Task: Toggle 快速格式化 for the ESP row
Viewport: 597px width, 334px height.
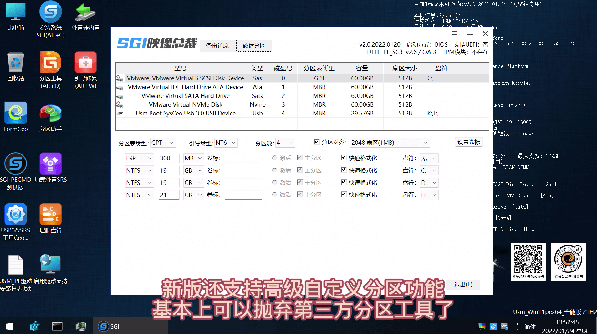Action: (344, 158)
